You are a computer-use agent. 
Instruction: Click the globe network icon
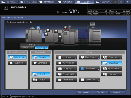pos(115,2)
